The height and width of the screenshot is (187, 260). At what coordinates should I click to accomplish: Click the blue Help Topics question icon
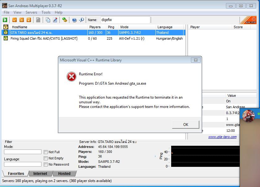pos(74,20)
